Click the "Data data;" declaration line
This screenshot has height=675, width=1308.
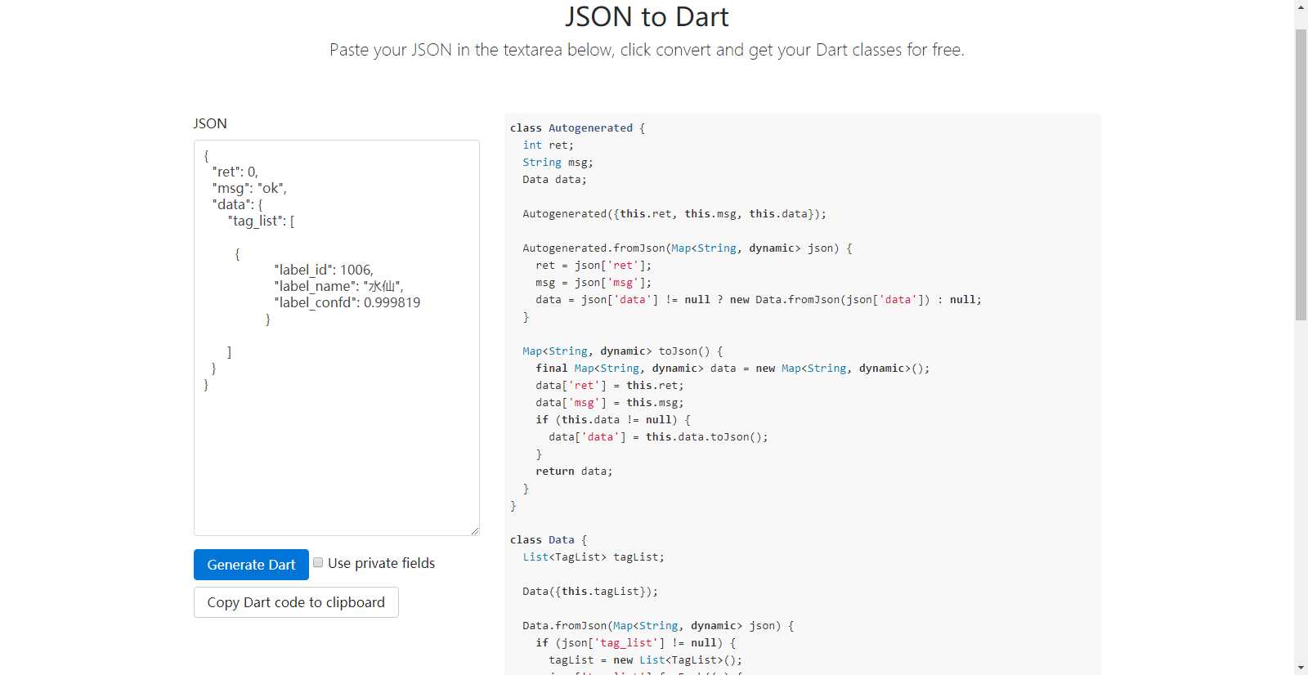coord(555,180)
